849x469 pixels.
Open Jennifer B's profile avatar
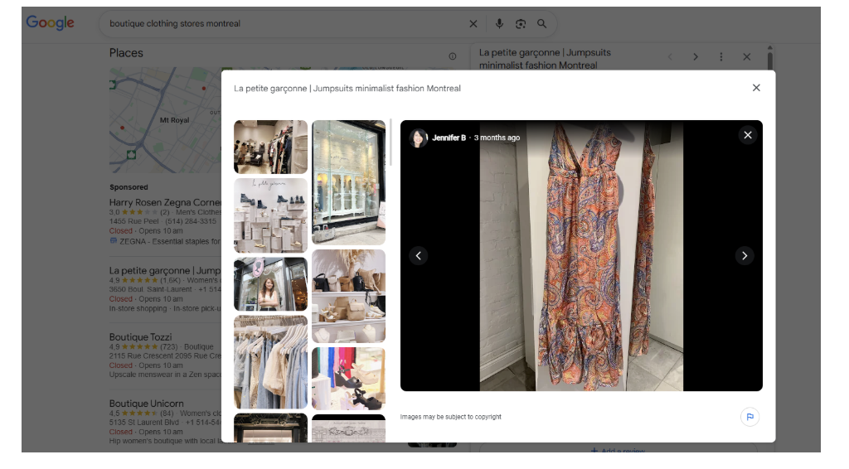pos(418,138)
